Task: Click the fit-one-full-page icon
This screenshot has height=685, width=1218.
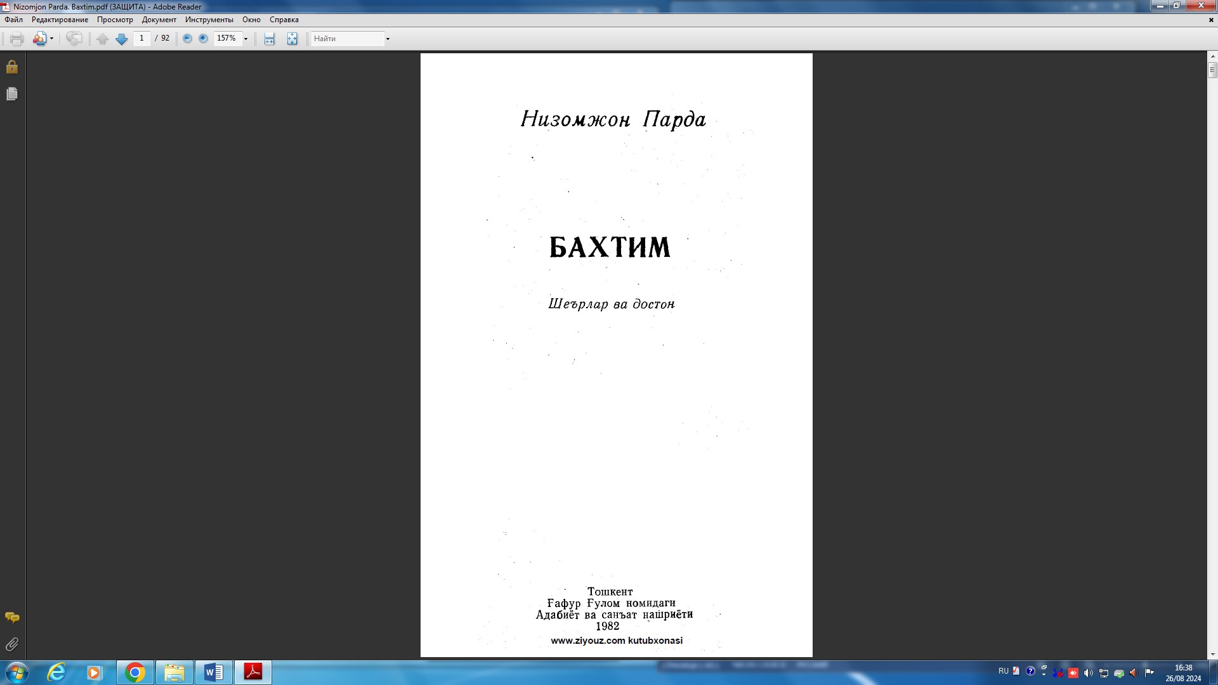Action: point(292,39)
